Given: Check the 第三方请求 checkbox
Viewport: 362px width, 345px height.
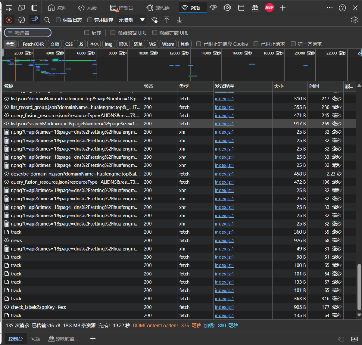Looking at the screenshot, I should pyautogui.click(x=293, y=44).
